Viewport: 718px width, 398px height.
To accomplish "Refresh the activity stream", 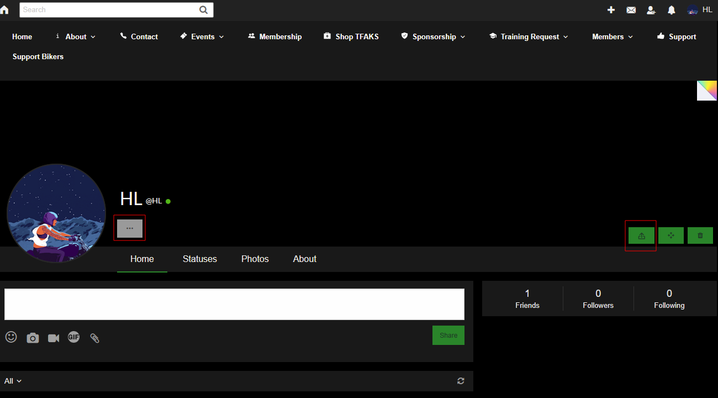I will pos(461,381).
